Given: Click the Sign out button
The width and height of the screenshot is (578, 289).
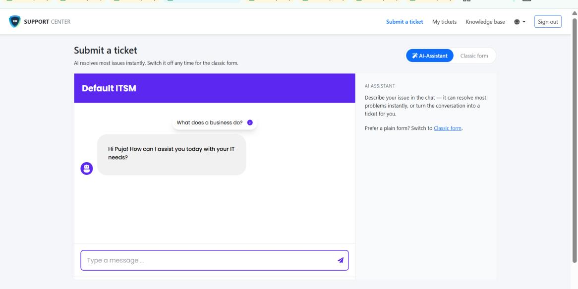Looking at the screenshot, I should [x=548, y=22].
